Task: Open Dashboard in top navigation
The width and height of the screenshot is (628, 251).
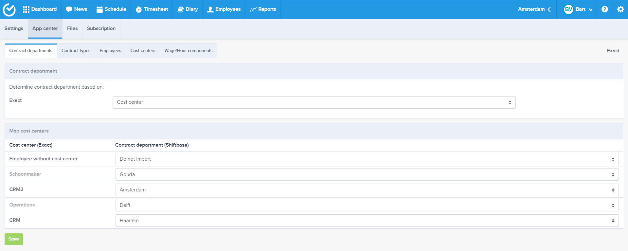Action: tap(40, 9)
